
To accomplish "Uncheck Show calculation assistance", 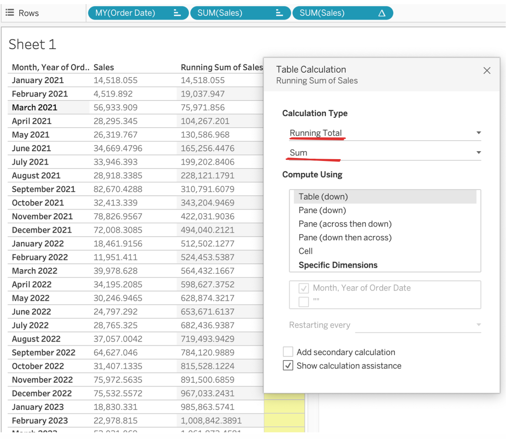I will [x=288, y=365].
